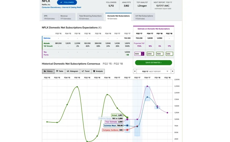The height and width of the screenshot is (142, 230).
Task: Click the 766.98K estimize value cell
Action: (x=127, y=38)
